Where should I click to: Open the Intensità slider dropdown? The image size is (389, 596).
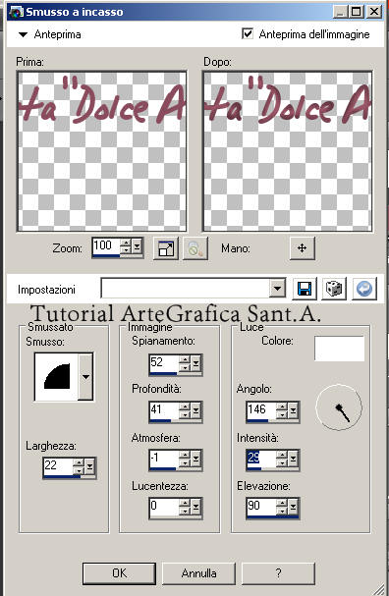pos(293,460)
